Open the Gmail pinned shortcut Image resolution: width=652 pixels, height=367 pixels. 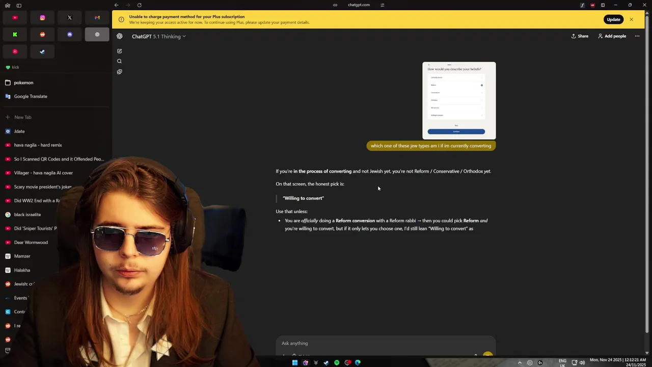pyautogui.click(x=97, y=18)
